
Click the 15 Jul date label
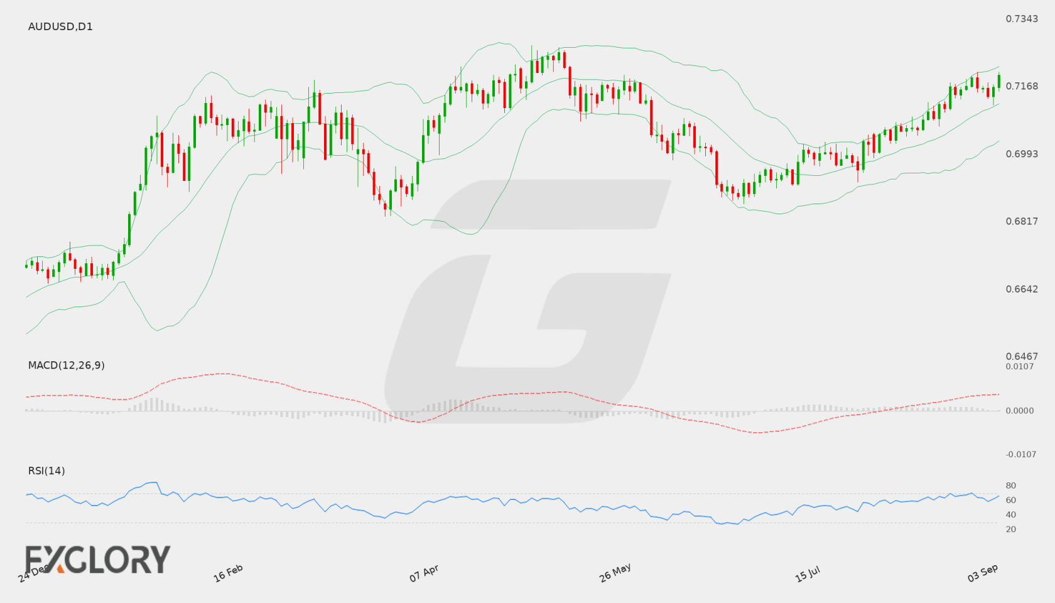(x=808, y=573)
